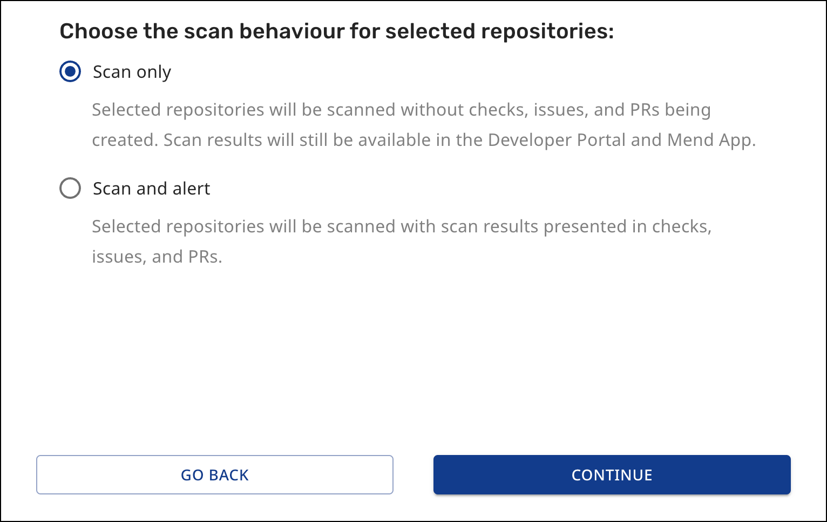Viewport: 827px width, 522px height.
Task: Click the "Scan and alert" option label
Action: (x=151, y=189)
